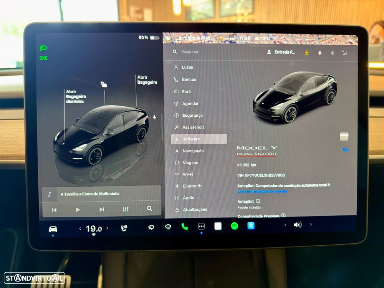Image resolution: width=384 pixels, height=288 pixels.
Task: Tap the charging bolt icon
Action: point(154,117)
